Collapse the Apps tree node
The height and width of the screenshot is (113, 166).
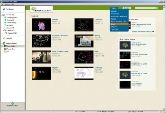coord(2,44)
